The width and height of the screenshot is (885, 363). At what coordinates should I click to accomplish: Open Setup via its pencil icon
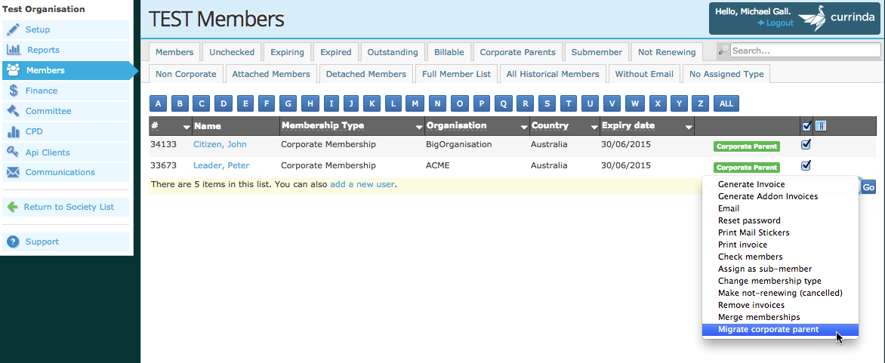tap(14, 29)
